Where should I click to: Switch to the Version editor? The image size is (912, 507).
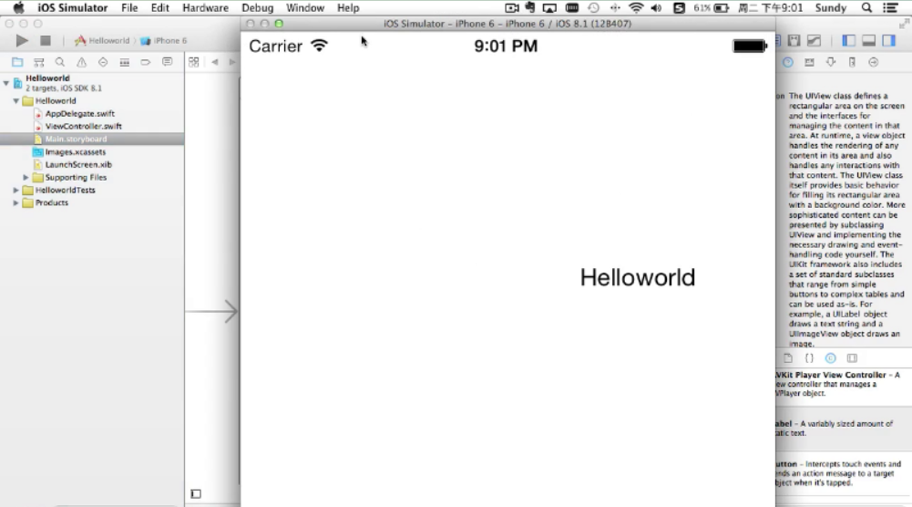815,41
